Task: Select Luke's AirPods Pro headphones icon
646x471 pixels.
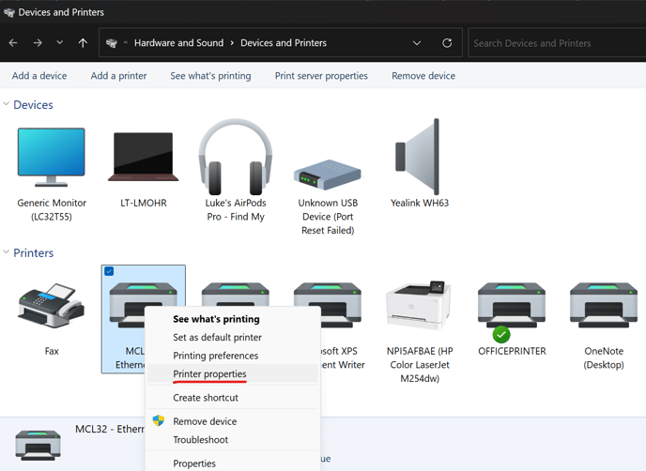Action: click(x=235, y=158)
